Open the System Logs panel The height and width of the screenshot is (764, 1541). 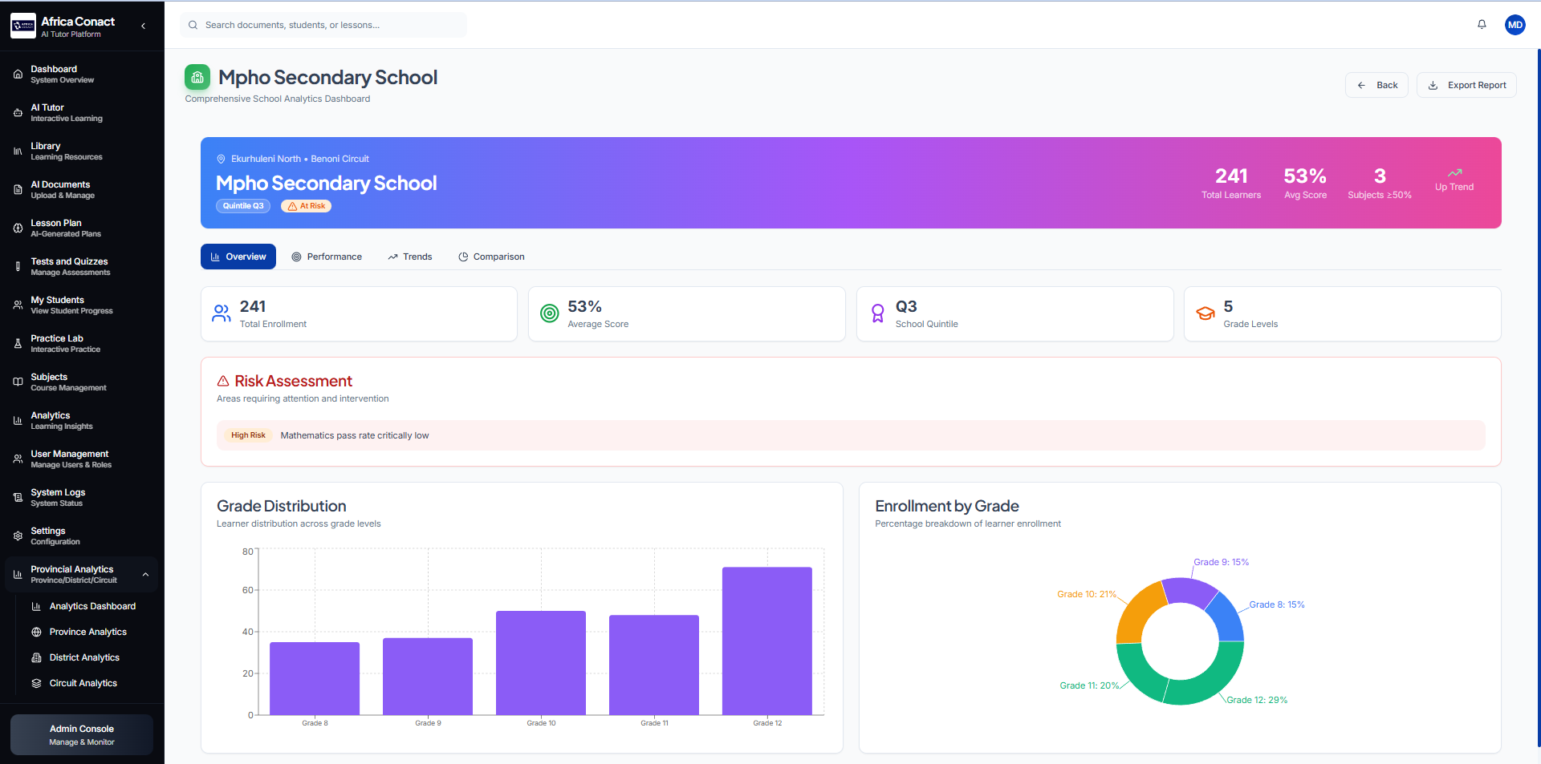click(57, 497)
